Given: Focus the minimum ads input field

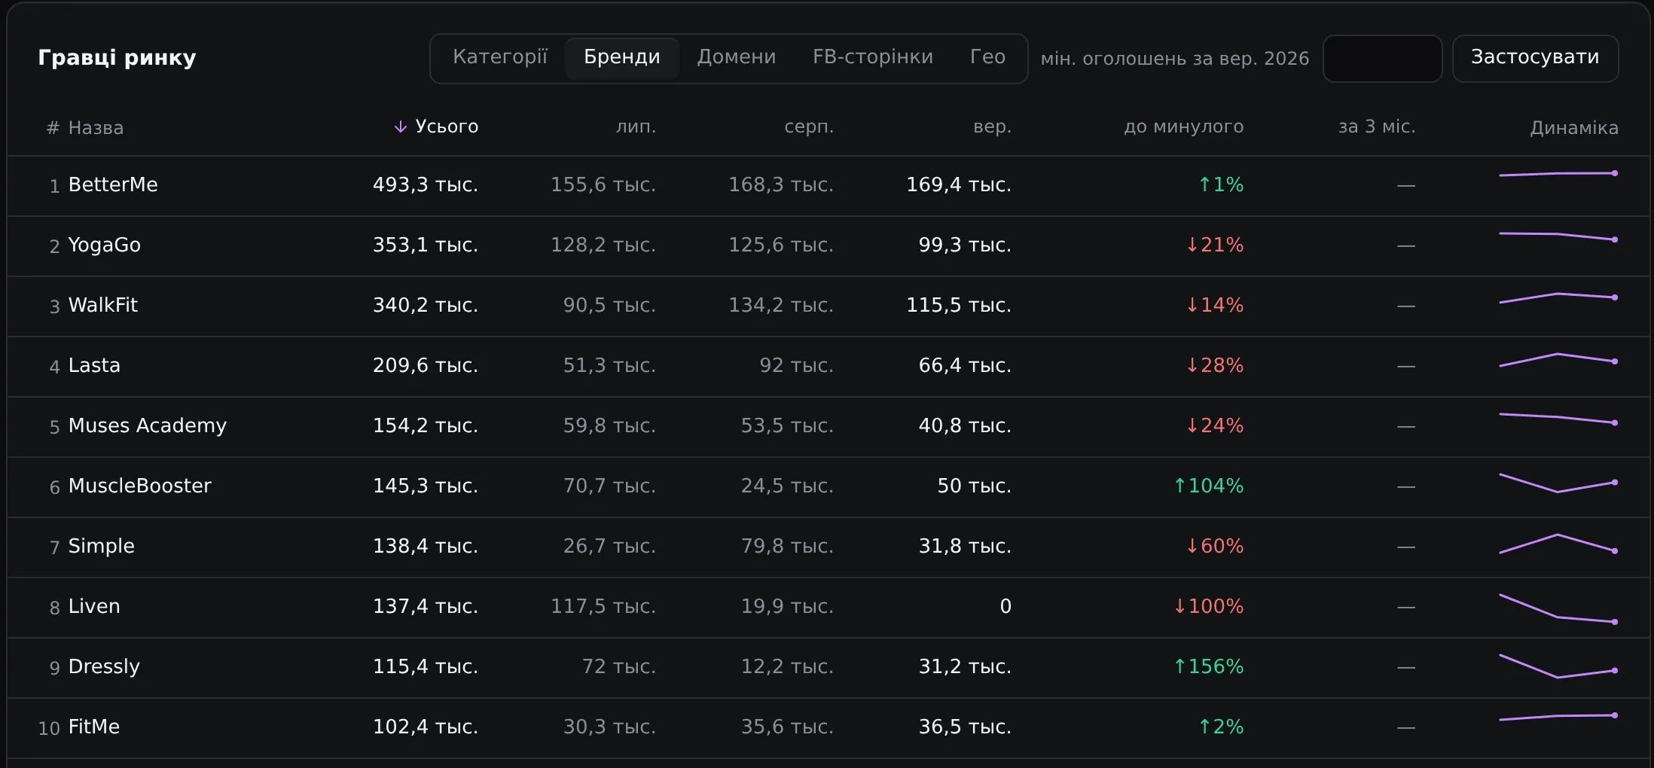Looking at the screenshot, I should (x=1383, y=59).
